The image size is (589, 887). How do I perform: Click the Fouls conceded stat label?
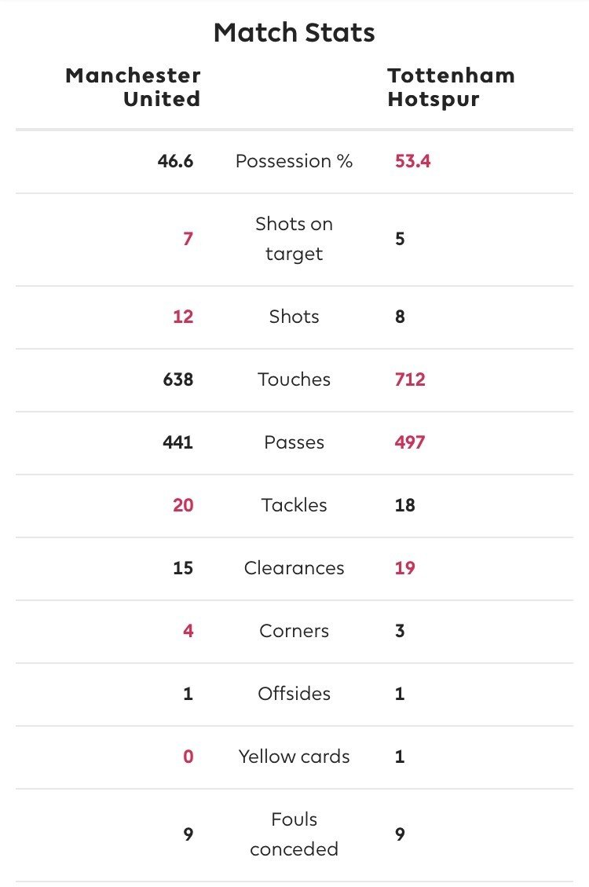tap(294, 834)
